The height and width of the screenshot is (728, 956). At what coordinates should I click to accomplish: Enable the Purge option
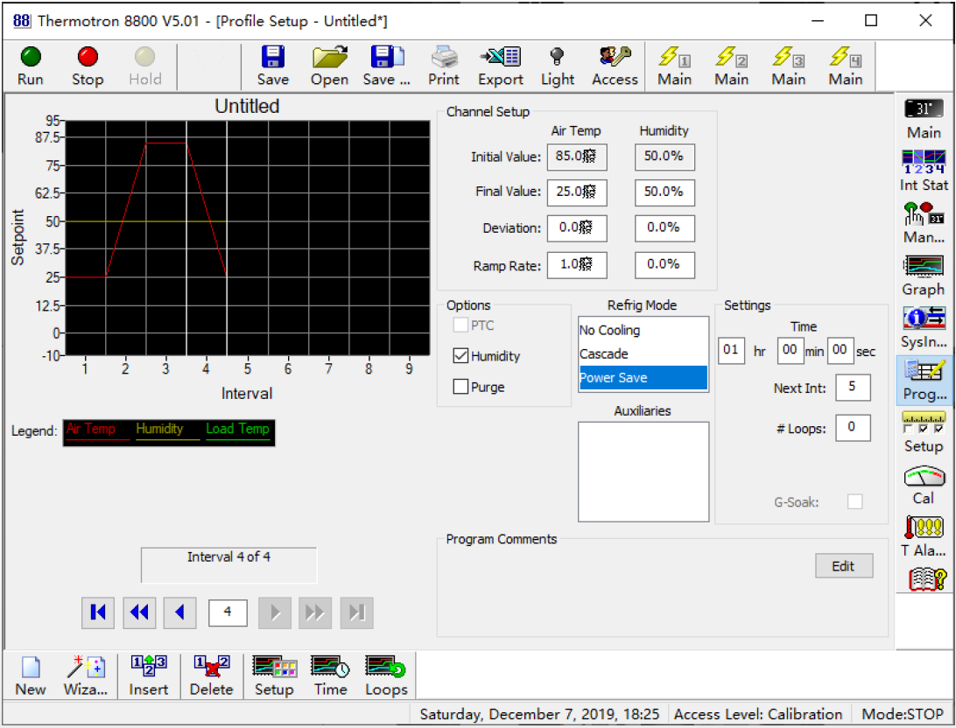(x=460, y=387)
